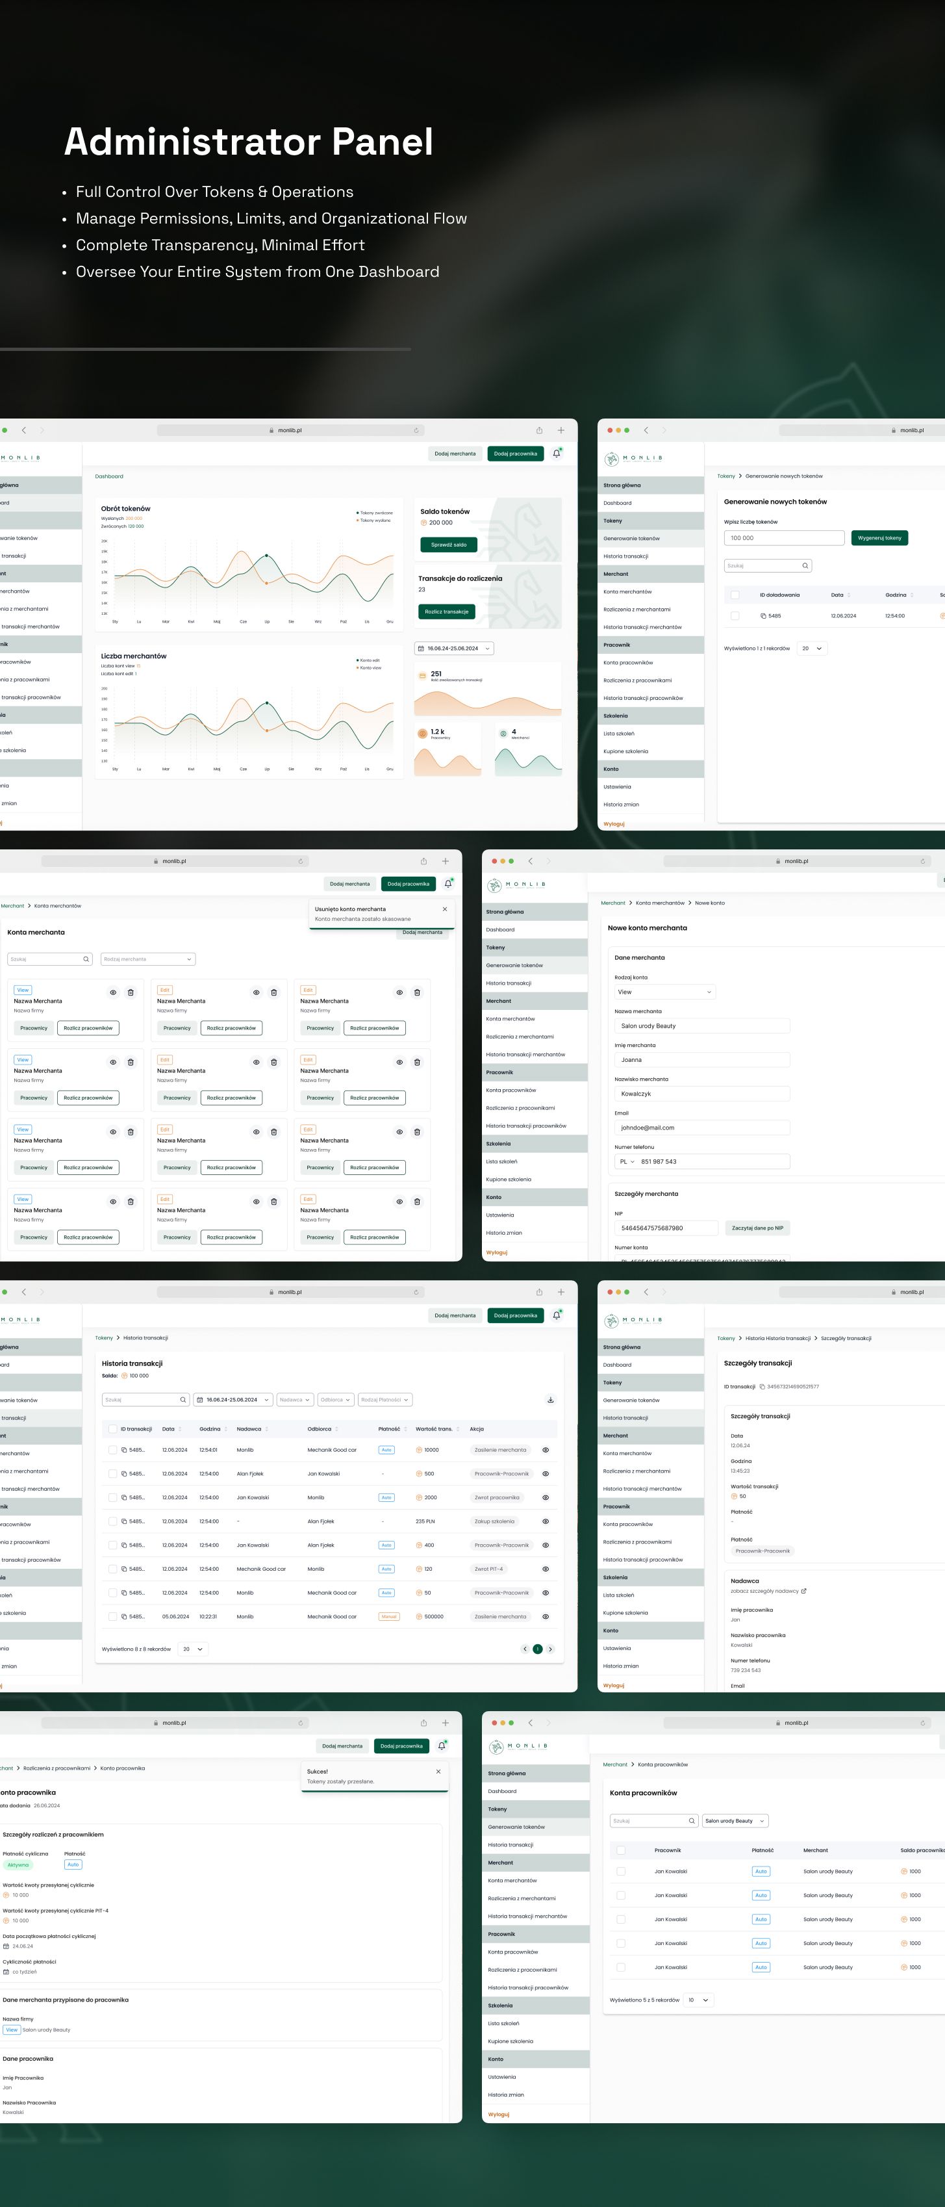This screenshot has width=945, height=2207.
Task: Reload page in Dashboard window address bar
Action: [416, 430]
